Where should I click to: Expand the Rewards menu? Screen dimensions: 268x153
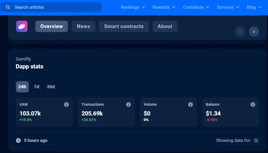pos(164,7)
